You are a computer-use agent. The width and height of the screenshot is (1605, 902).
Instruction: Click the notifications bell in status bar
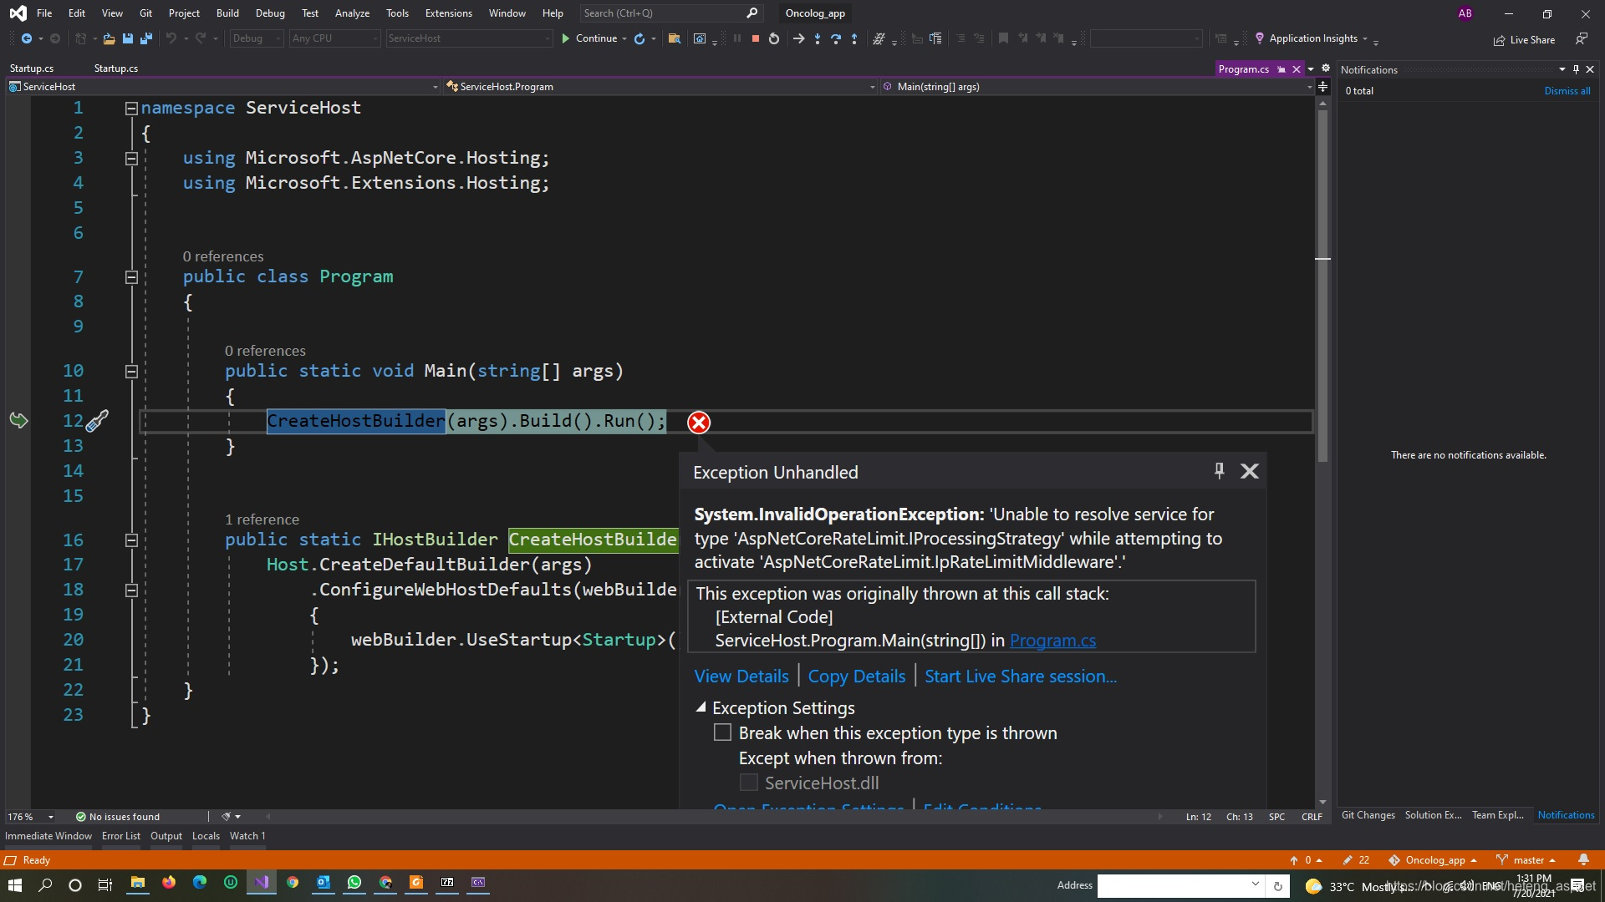[x=1582, y=859]
